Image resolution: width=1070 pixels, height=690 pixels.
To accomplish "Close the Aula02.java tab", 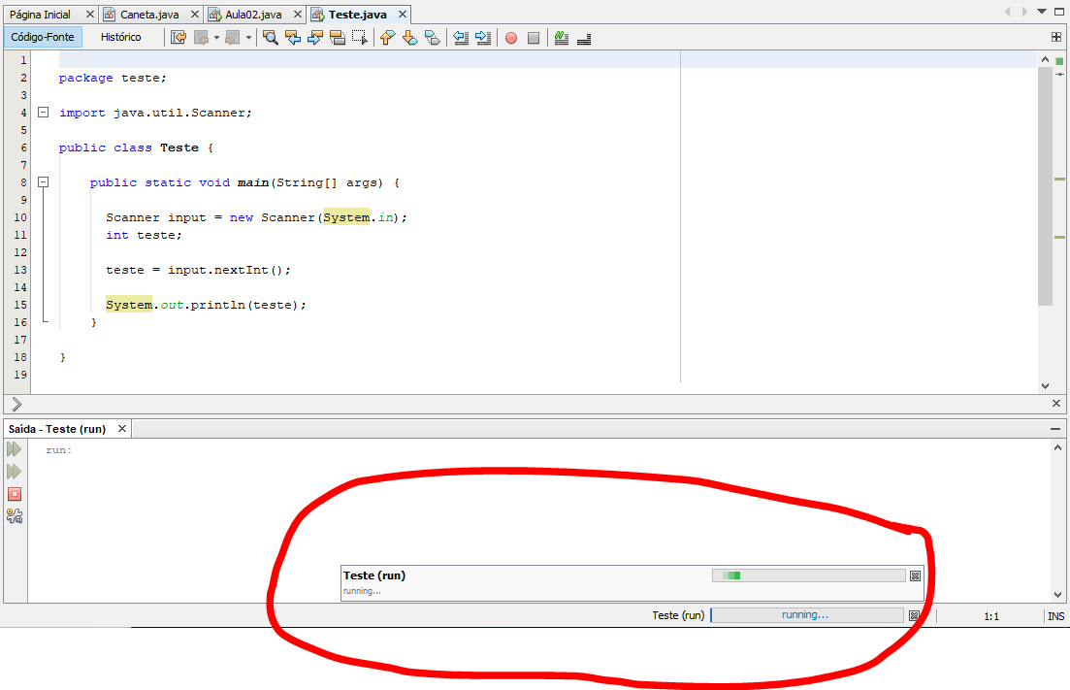I will pyautogui.click(x=298, y=15).
